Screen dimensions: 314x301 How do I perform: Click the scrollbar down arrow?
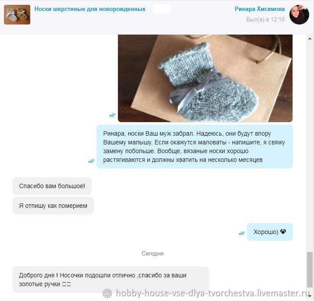310,296
